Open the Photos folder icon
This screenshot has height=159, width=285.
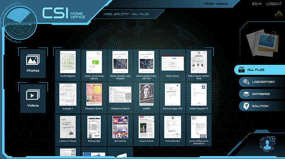coord(33,60)
